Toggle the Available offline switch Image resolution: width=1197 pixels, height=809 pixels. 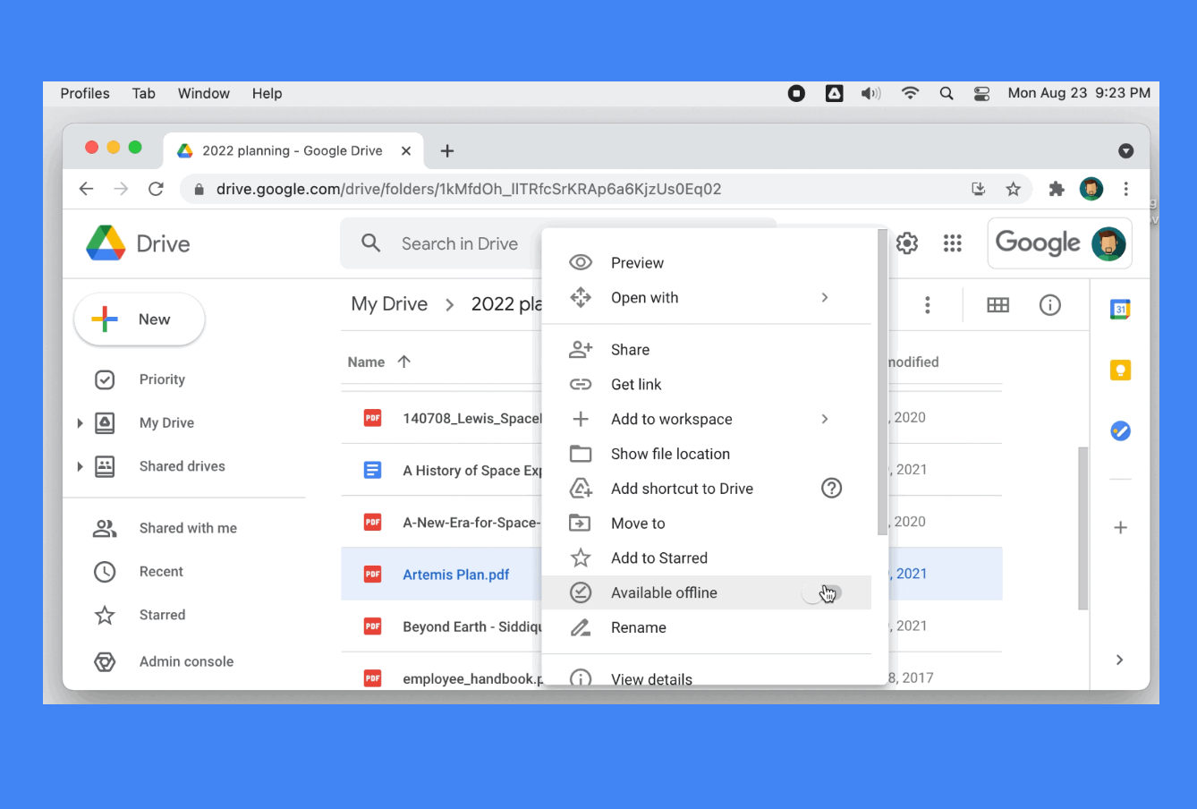823,592
